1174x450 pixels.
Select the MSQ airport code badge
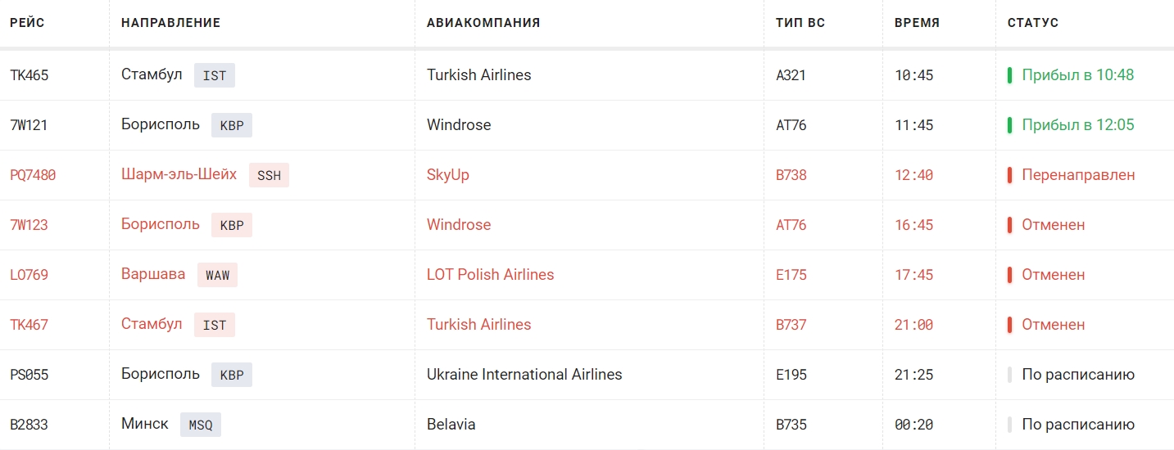201,425
